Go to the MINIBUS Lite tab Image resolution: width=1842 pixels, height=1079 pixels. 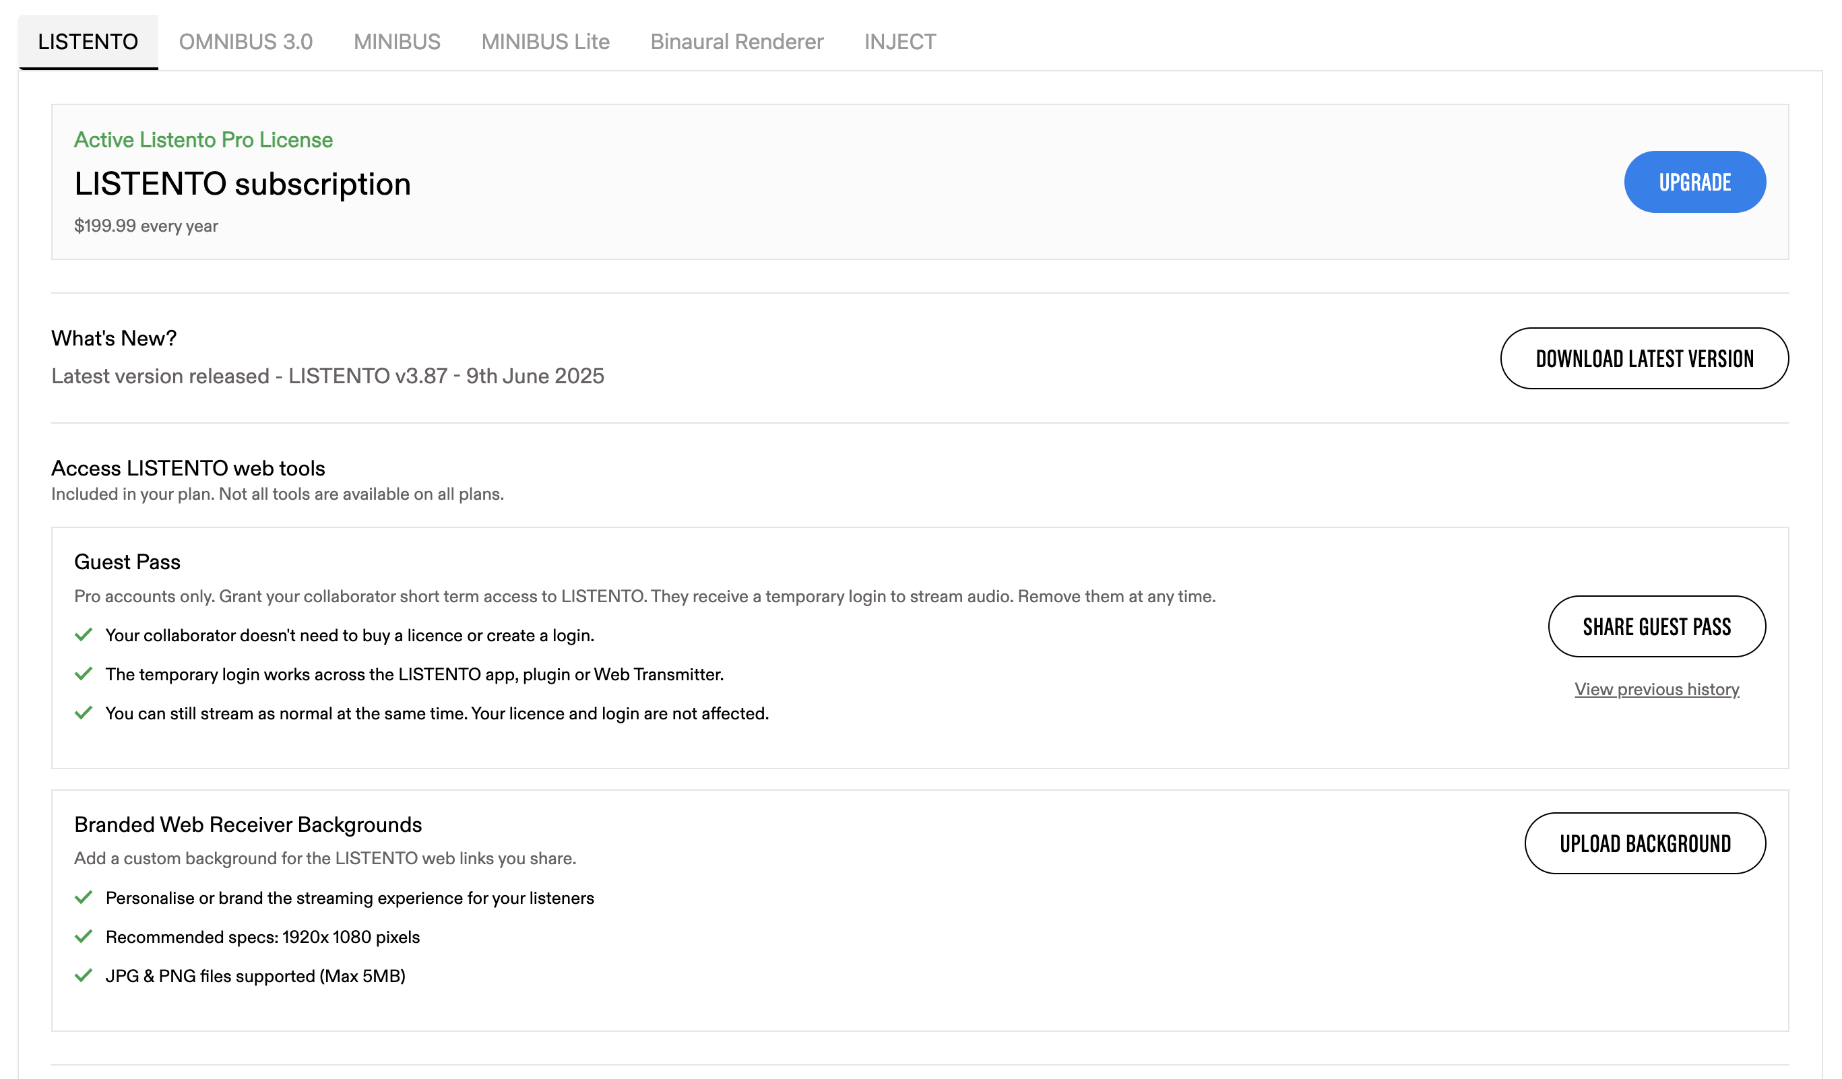coord(545,42)
